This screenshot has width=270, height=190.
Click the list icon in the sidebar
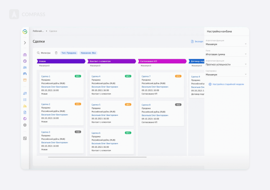25,99
